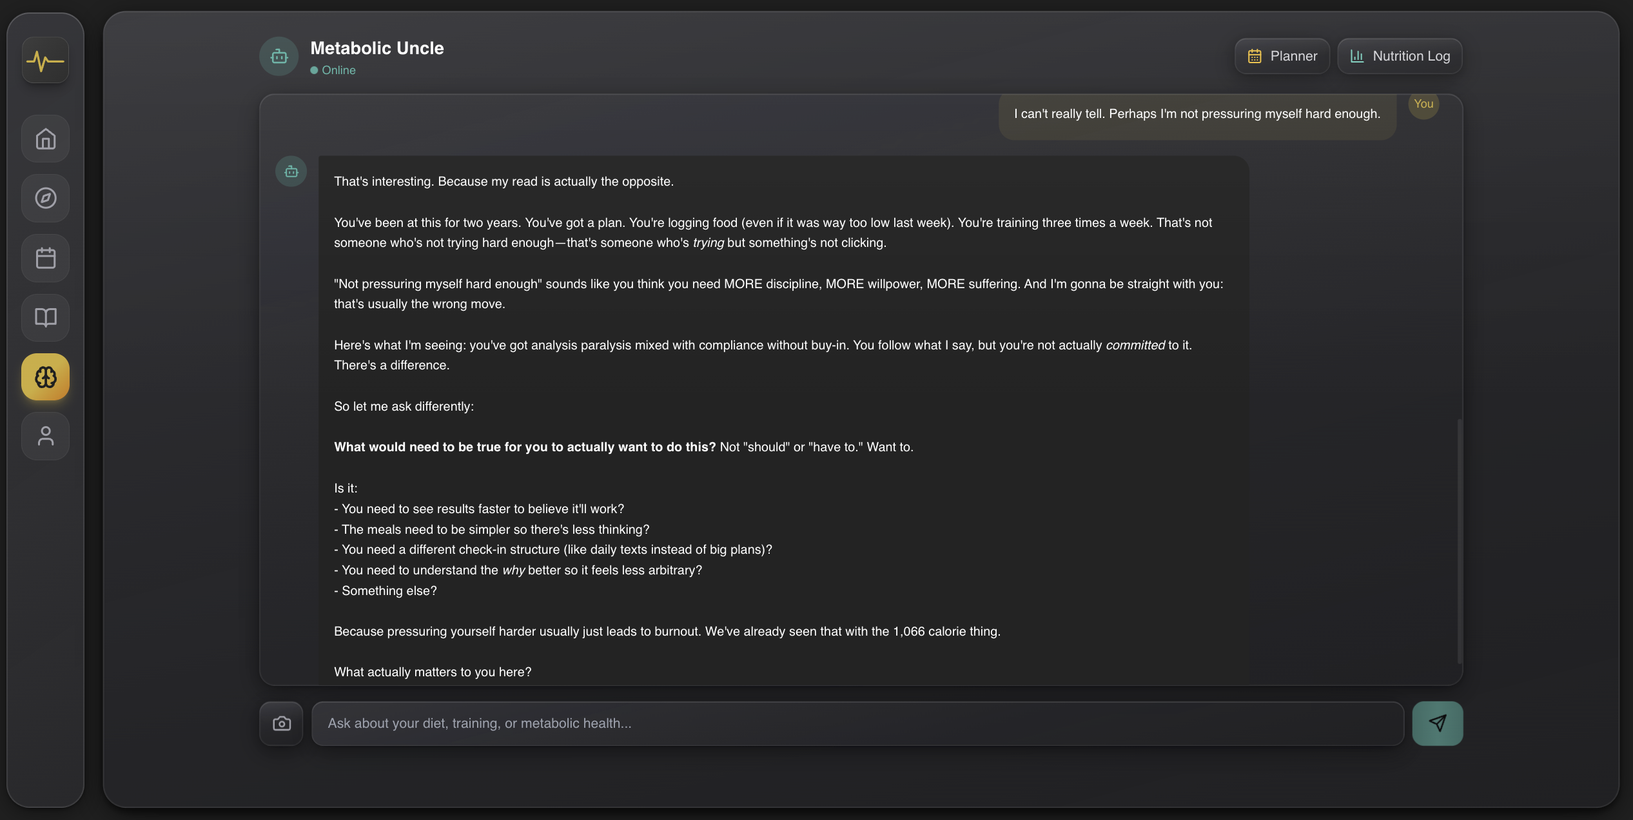Open the book library icon in sidebar

click(44, 317)
